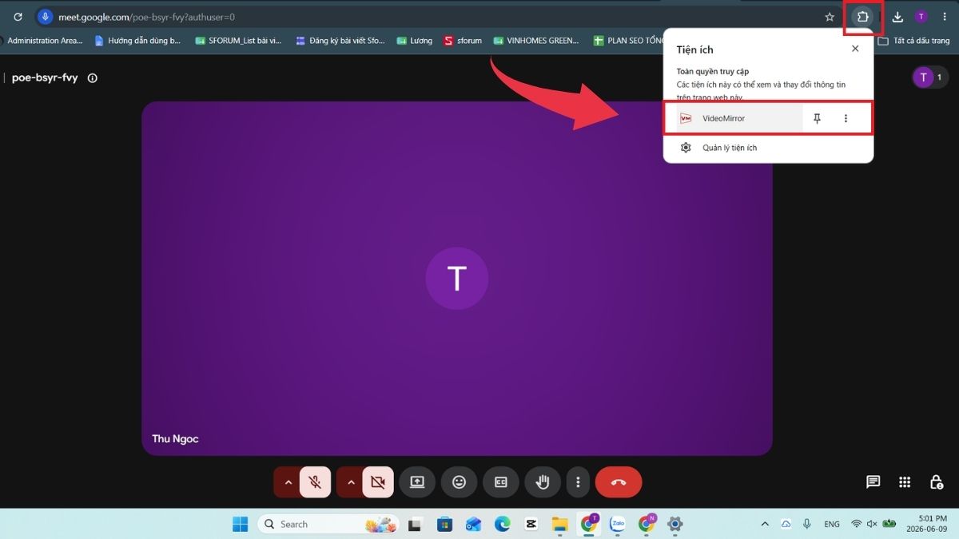Open Windows Settings gear on taskbar
This screenshot has width=959, height=539.
point(675,524)
